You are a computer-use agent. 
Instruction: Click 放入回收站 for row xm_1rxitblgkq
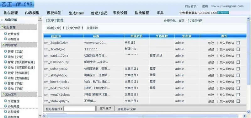tap(227, 49)
